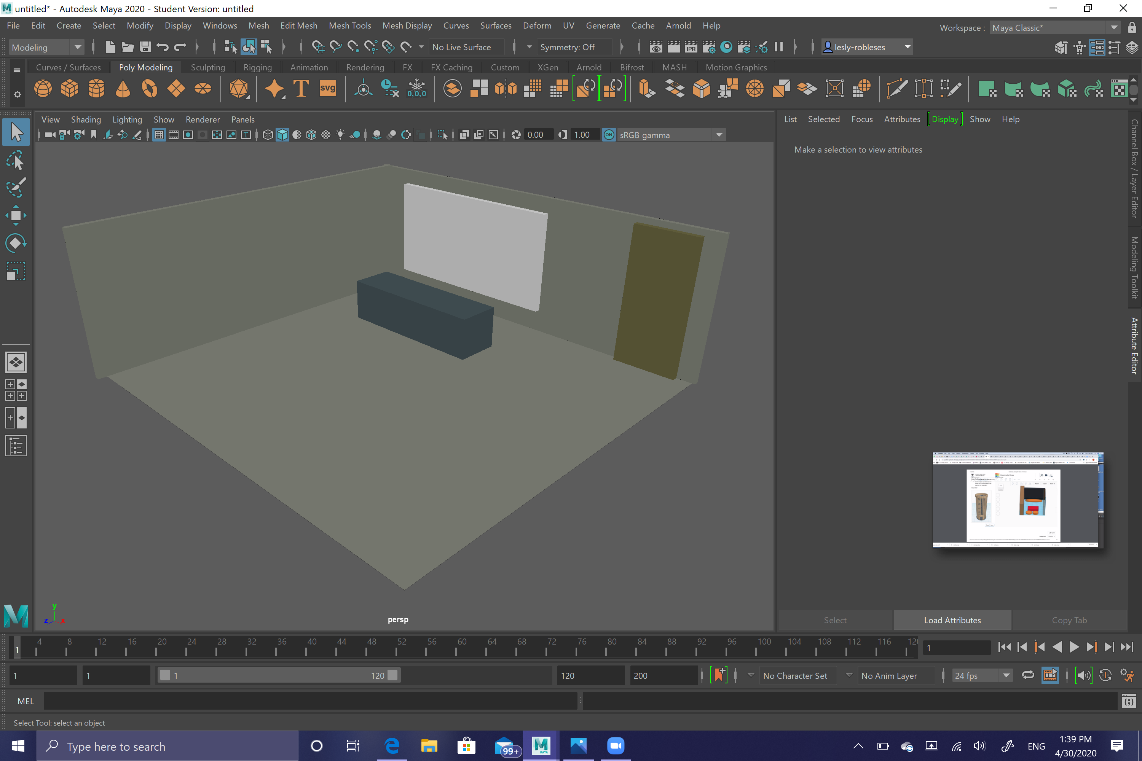This screenshot has width=1142, height=761.
Task: Click the Script Editor icon by command line
Action: tap(1129, 701)
